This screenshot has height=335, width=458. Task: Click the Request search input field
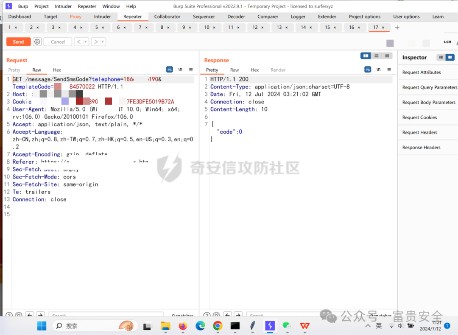(x=106, y=315)
